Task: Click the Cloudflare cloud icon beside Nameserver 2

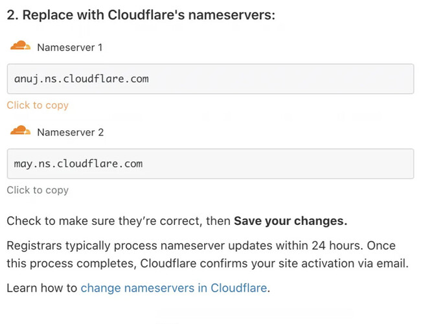Action: pyautogui.click(x=20, y=131)
